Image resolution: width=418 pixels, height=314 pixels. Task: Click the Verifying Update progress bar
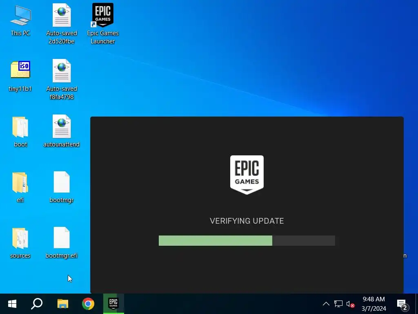point(247,240)
